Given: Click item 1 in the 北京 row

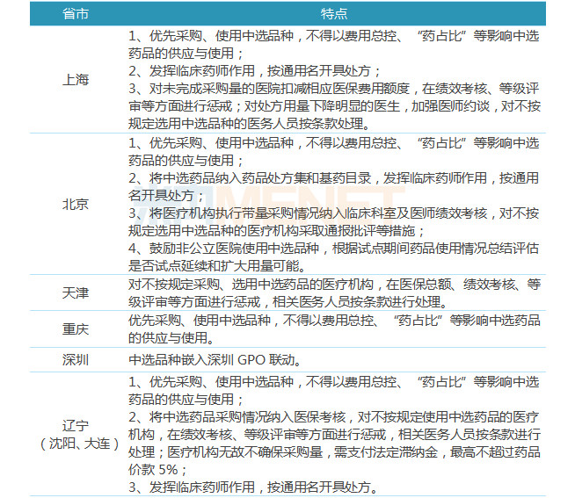Looking at the screenshot, I should (x=332, y=150).
